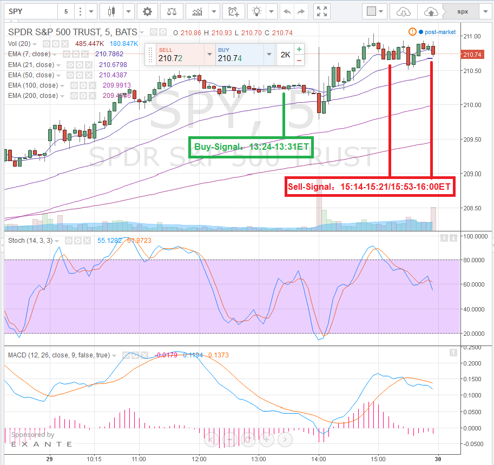494x465 pixels.
Task: Select the 5 minute interval button
Action: (x=66, y=12)
